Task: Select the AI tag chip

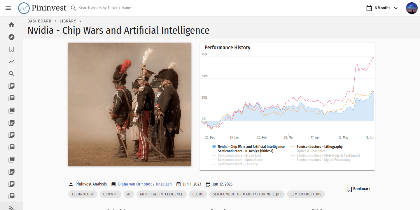Action: tap(129, 194)
